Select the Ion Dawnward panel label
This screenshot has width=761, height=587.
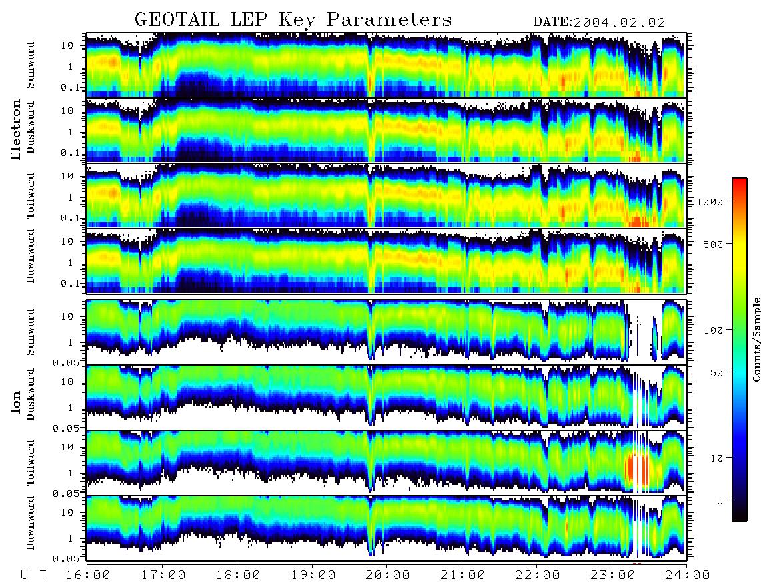pos(31,523)
